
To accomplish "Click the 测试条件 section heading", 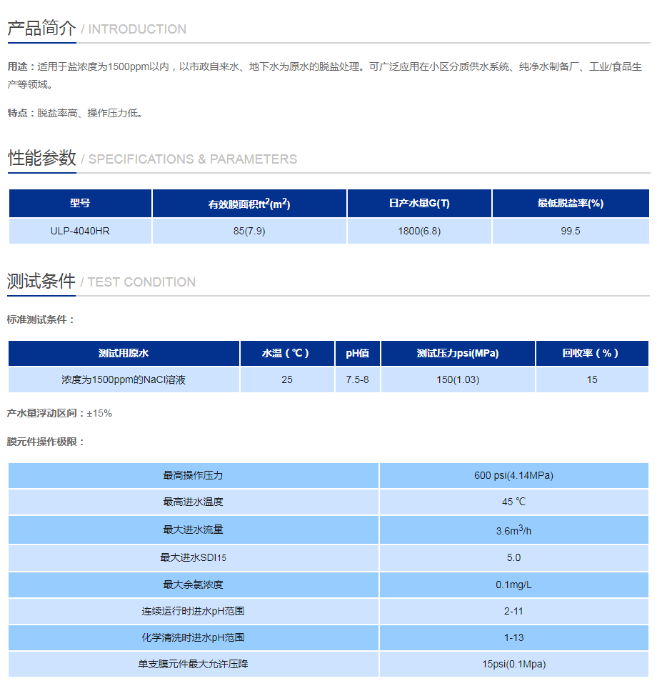I will coord(39,282).
